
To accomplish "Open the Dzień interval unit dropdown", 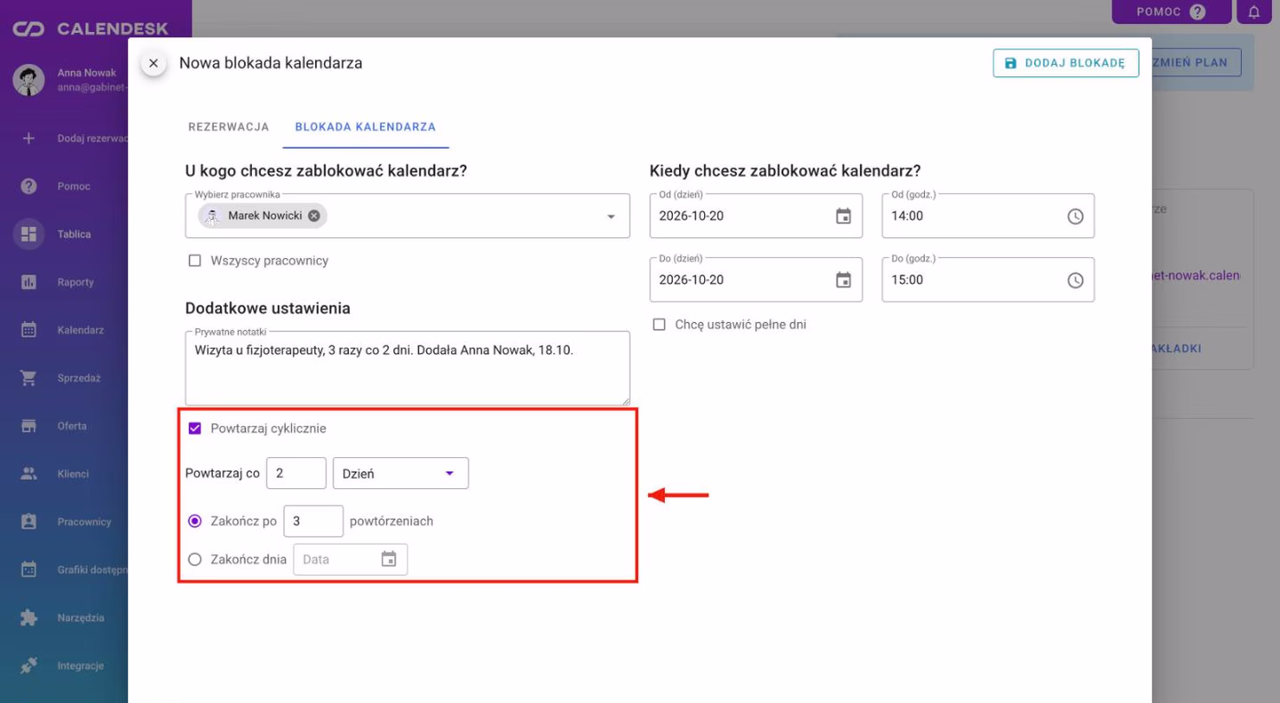I will tap(401, 474).
